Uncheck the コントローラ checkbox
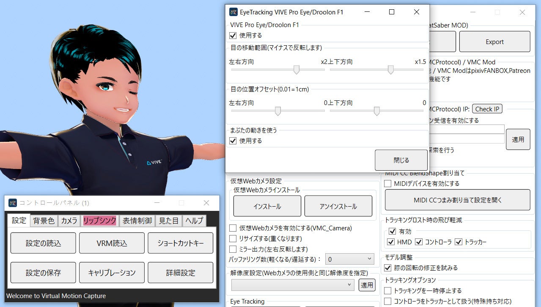541x307 pixels. (419, 242)
